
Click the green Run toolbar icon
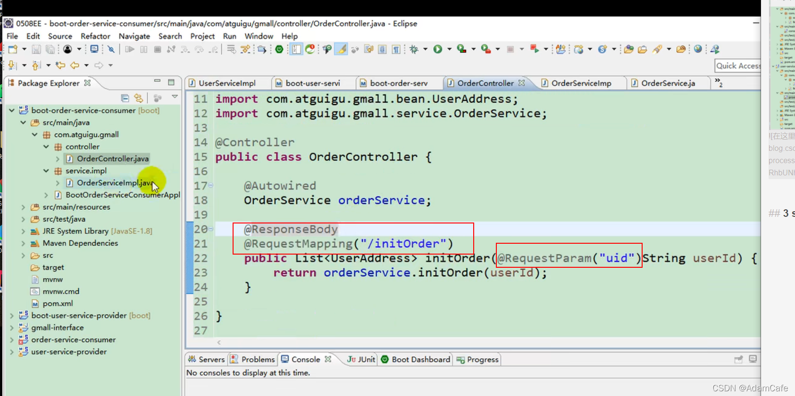click(438, 49)
